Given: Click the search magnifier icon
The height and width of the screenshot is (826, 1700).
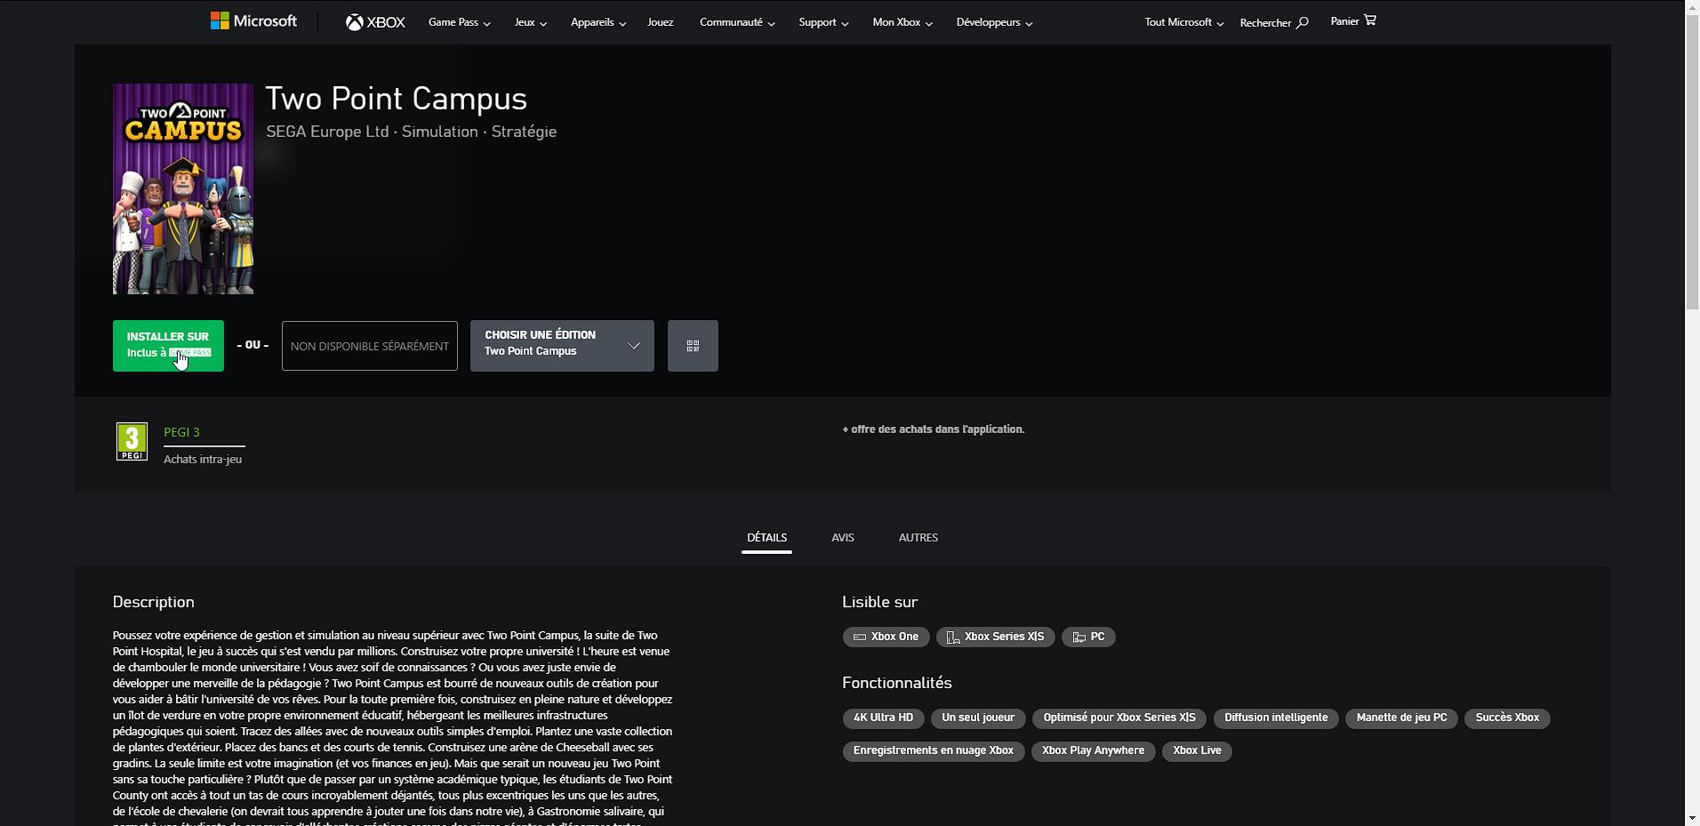Looking at the screenshot, I should pos(1302,21).
